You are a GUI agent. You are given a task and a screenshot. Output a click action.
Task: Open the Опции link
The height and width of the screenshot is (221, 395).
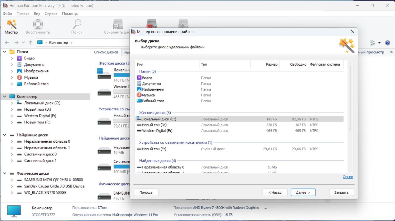pyautogui.click(x=348, y=177)
